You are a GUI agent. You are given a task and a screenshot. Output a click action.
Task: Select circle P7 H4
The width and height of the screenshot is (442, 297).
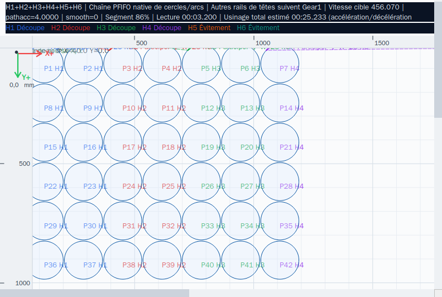click(280, 64)
